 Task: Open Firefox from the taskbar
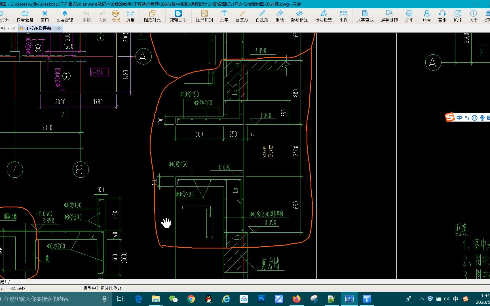point(297,299)
